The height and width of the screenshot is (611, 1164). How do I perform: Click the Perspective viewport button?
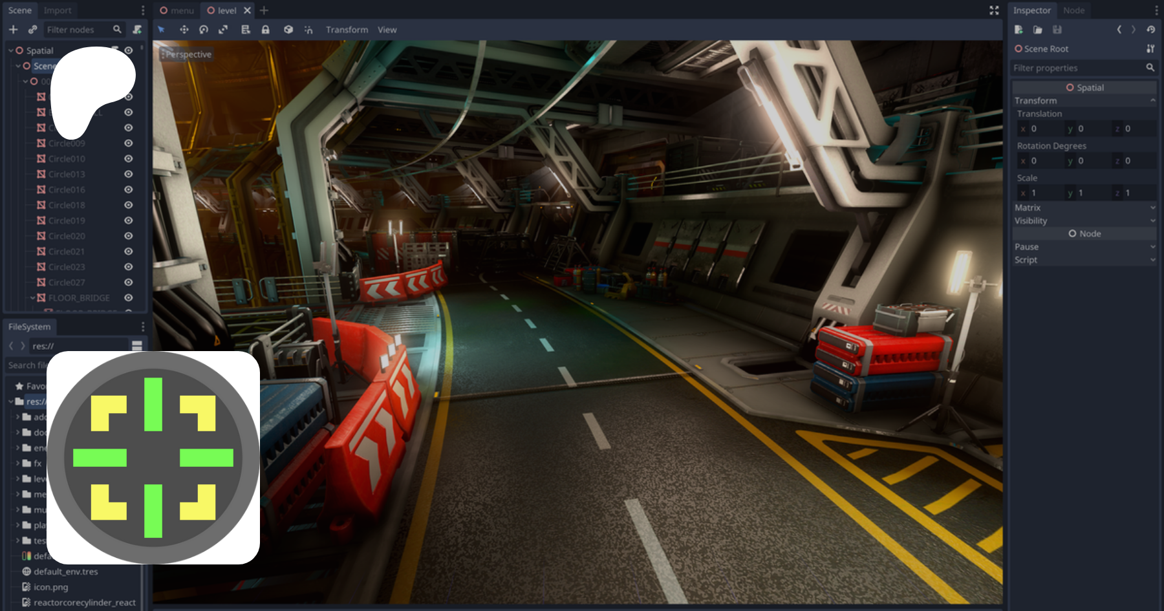click(187, 54)
